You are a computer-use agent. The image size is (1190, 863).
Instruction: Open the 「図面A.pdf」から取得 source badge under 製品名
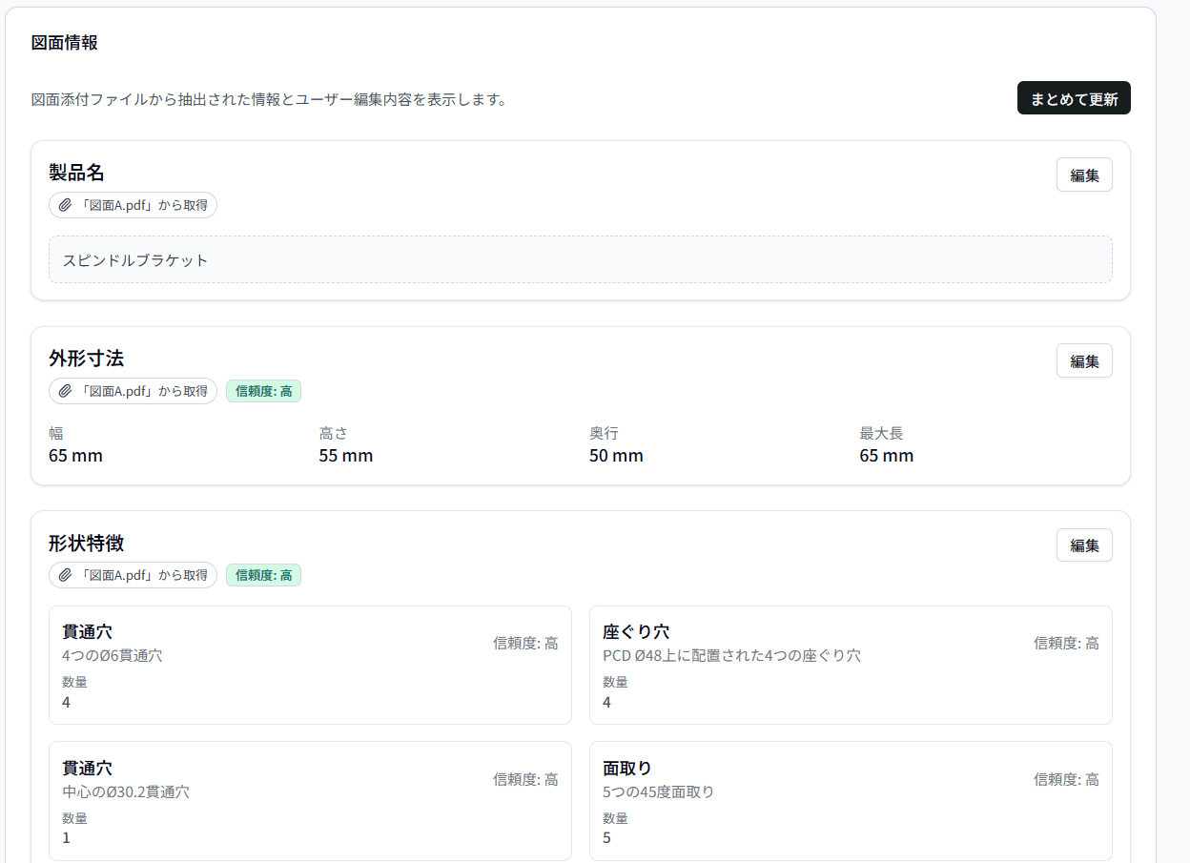click(x=133, y=205)
